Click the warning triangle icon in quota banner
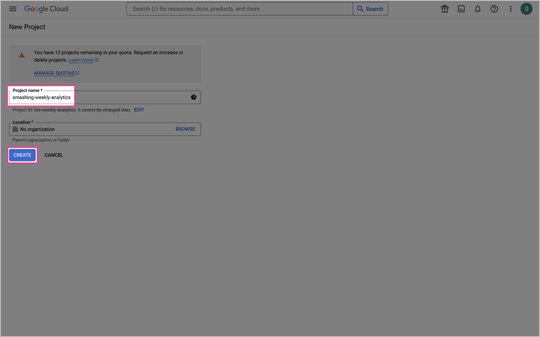 21,55
